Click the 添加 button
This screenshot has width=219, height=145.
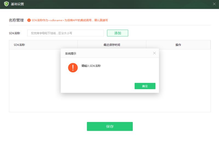click(117, 33)
